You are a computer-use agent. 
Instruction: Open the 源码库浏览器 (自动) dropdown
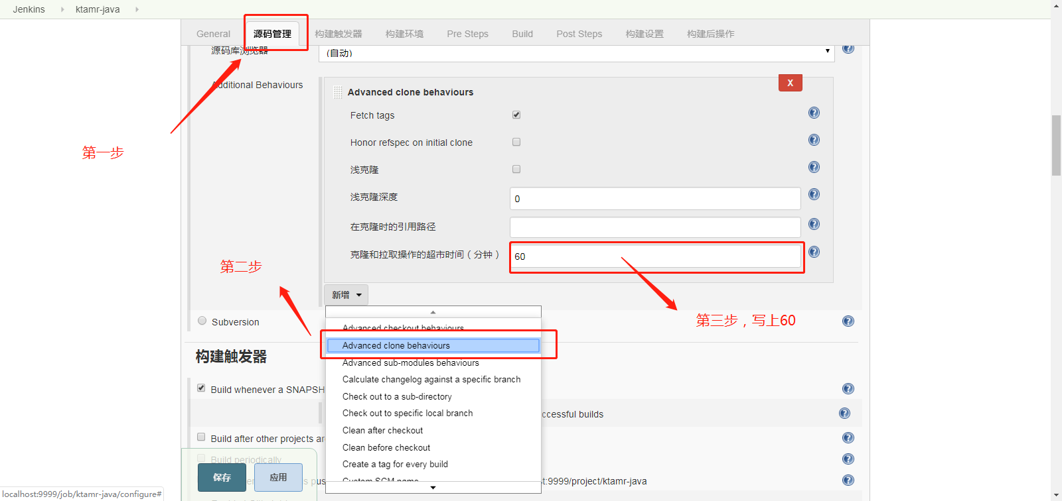pos(576,52)
